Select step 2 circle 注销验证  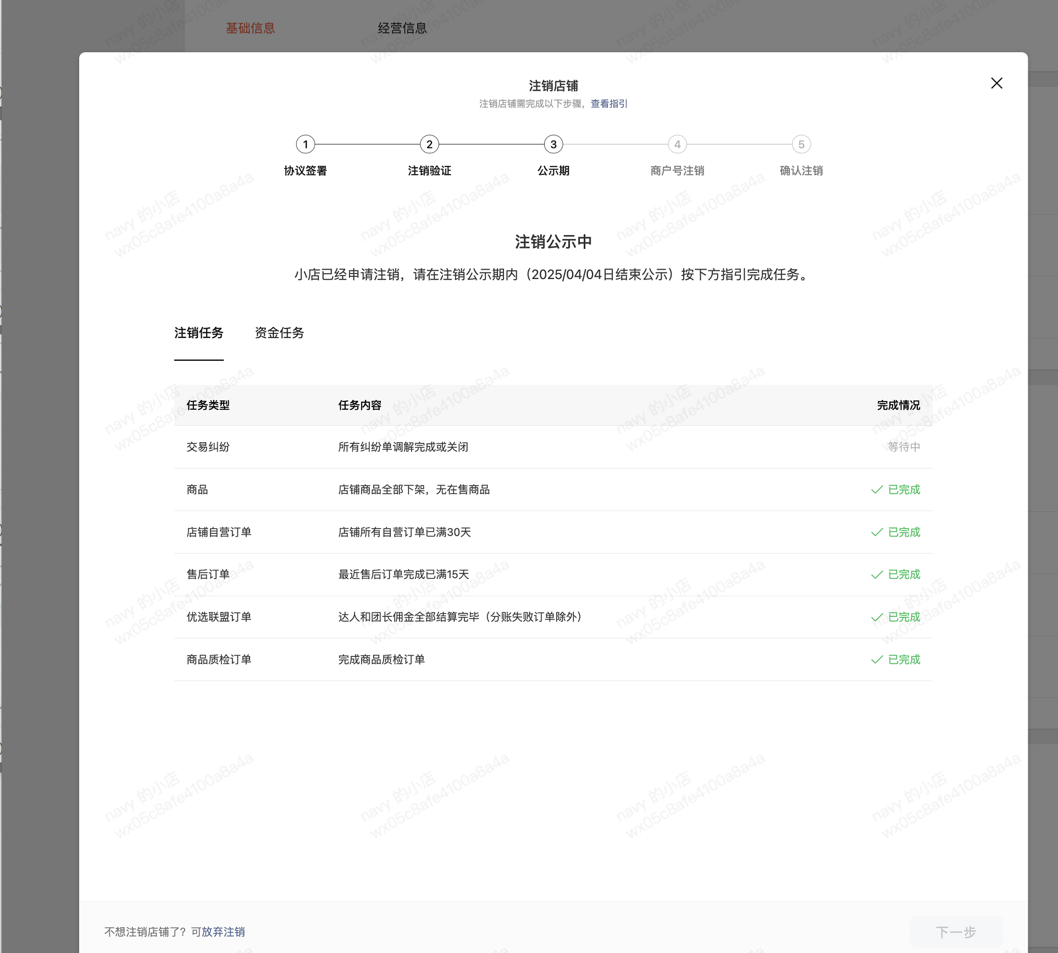pyautogui.click(x=429, y=144)
